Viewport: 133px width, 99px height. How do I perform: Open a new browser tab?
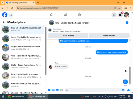[38, 3]
